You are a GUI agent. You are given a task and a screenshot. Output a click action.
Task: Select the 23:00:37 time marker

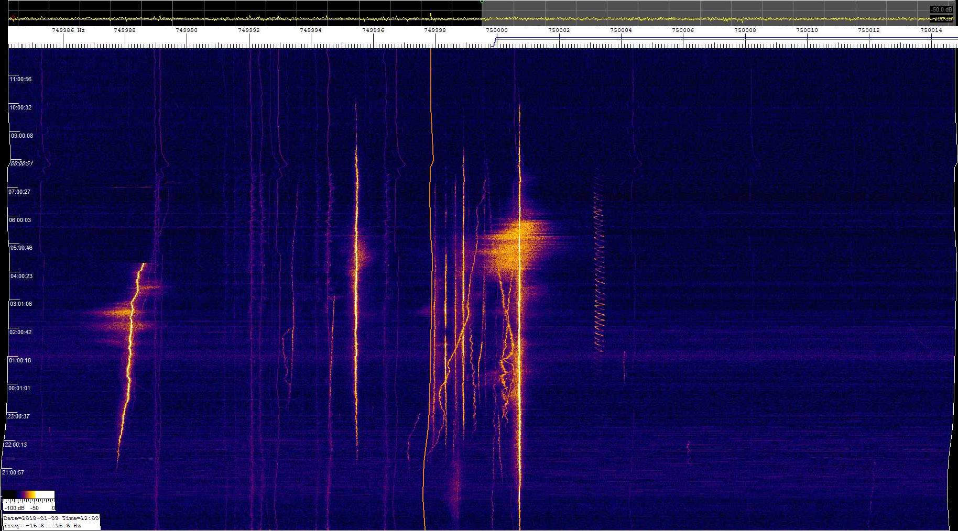[x=18, y=417]
